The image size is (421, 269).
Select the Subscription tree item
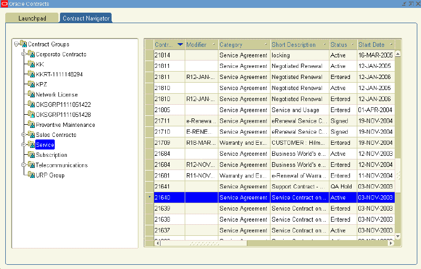click(51, 155)
